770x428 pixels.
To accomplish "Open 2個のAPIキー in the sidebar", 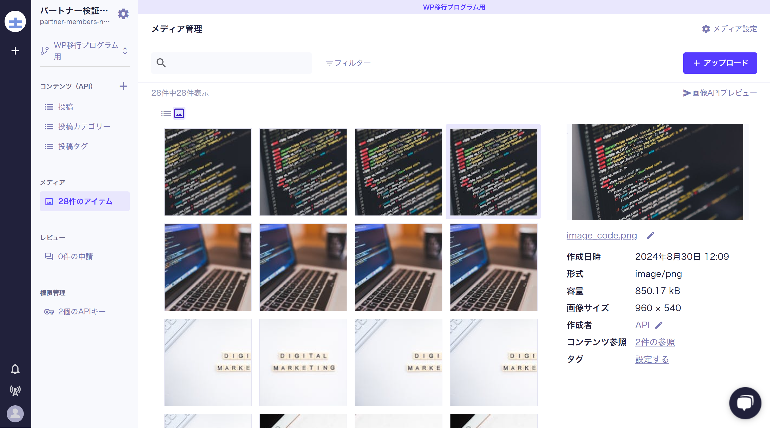I will click(x=82, y=311).
